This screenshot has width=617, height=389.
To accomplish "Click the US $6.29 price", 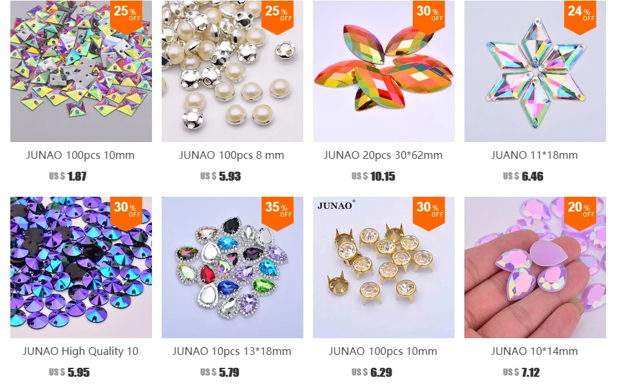I will [372, 372].
